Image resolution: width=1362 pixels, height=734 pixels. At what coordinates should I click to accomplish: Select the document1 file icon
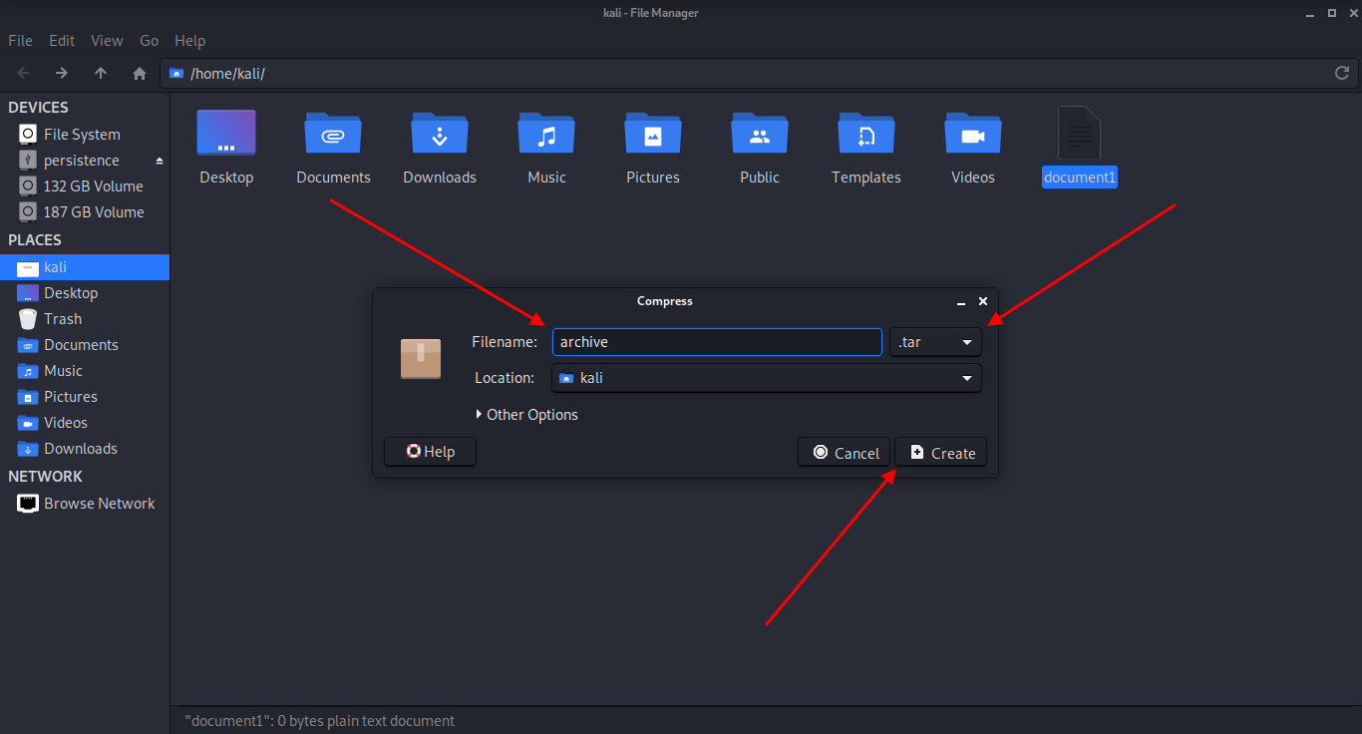click(1079, 135)
